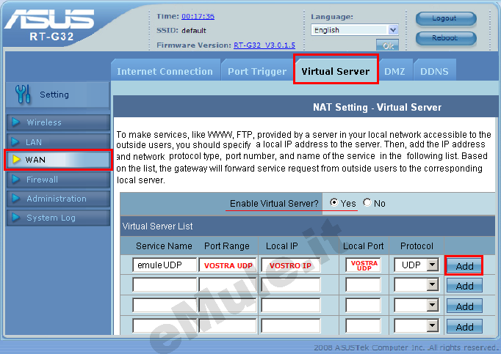Click the empty Service Name field in fourth row
501x354 pixels.
[165, 326]
